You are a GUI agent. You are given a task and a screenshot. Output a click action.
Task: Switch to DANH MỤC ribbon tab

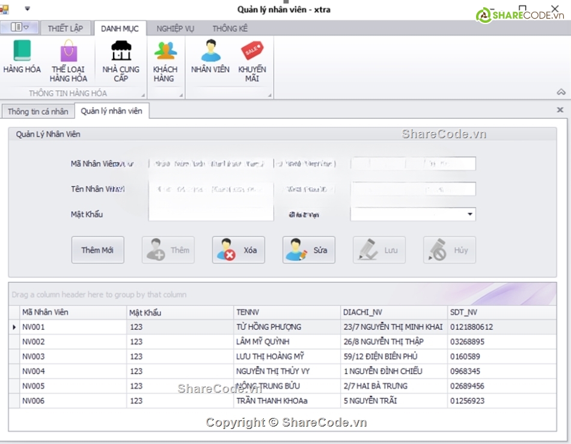pos(120,28)
